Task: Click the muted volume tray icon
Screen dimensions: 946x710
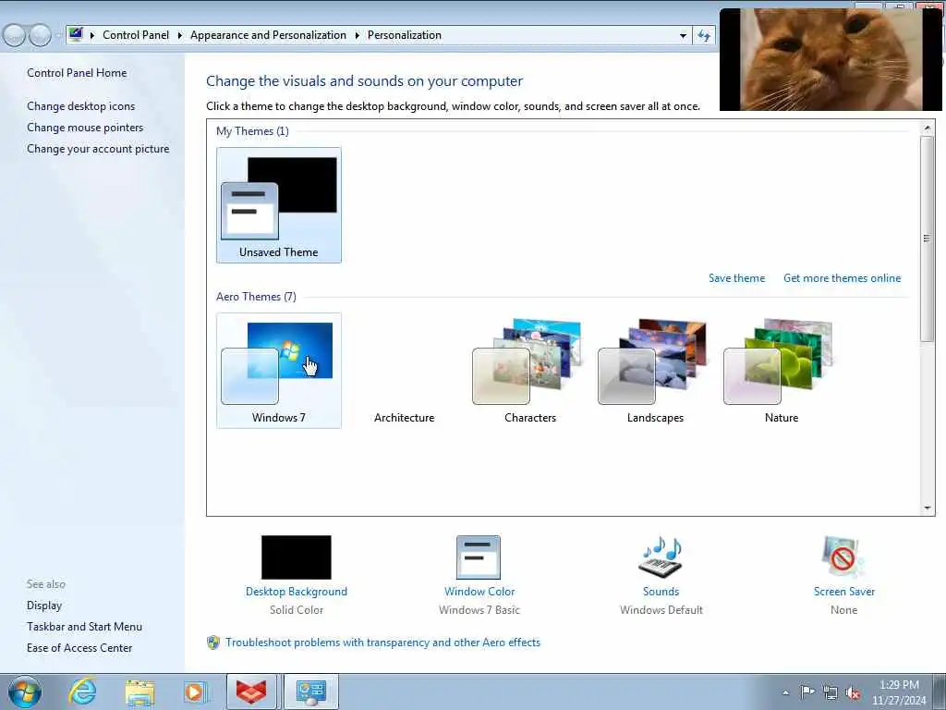Action: (853, 692)
